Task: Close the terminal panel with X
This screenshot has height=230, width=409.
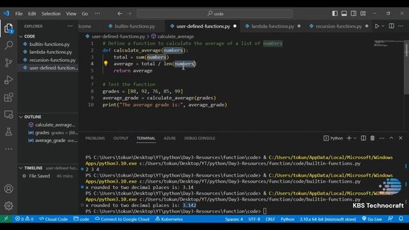Action: [401, 138]
